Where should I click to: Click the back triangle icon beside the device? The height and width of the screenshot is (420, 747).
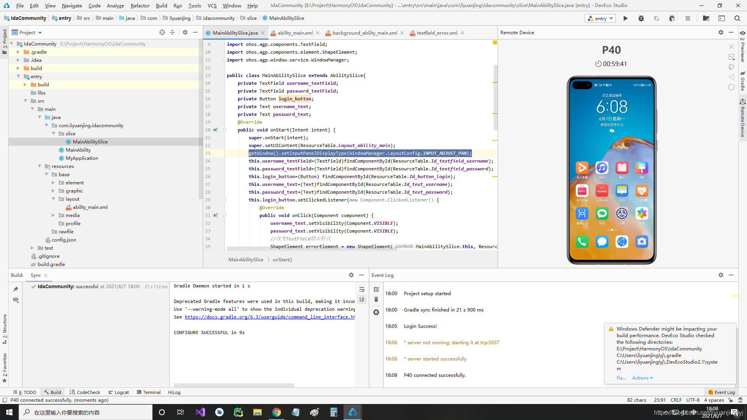731,77
